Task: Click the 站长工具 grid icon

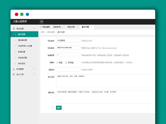Action: coord(14,74)
